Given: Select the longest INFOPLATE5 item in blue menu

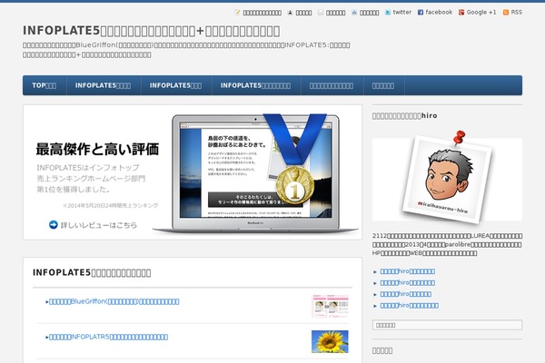Looking at the screenshot, I should (x=255, y=85).
